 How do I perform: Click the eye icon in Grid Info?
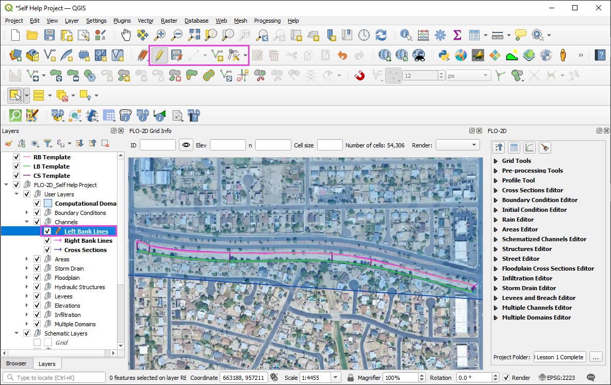tap(186, 145)
